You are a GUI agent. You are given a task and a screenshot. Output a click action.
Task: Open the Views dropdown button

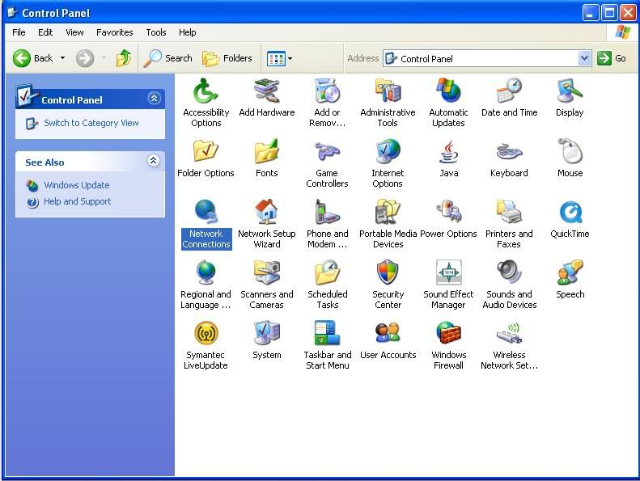point(279,58)
